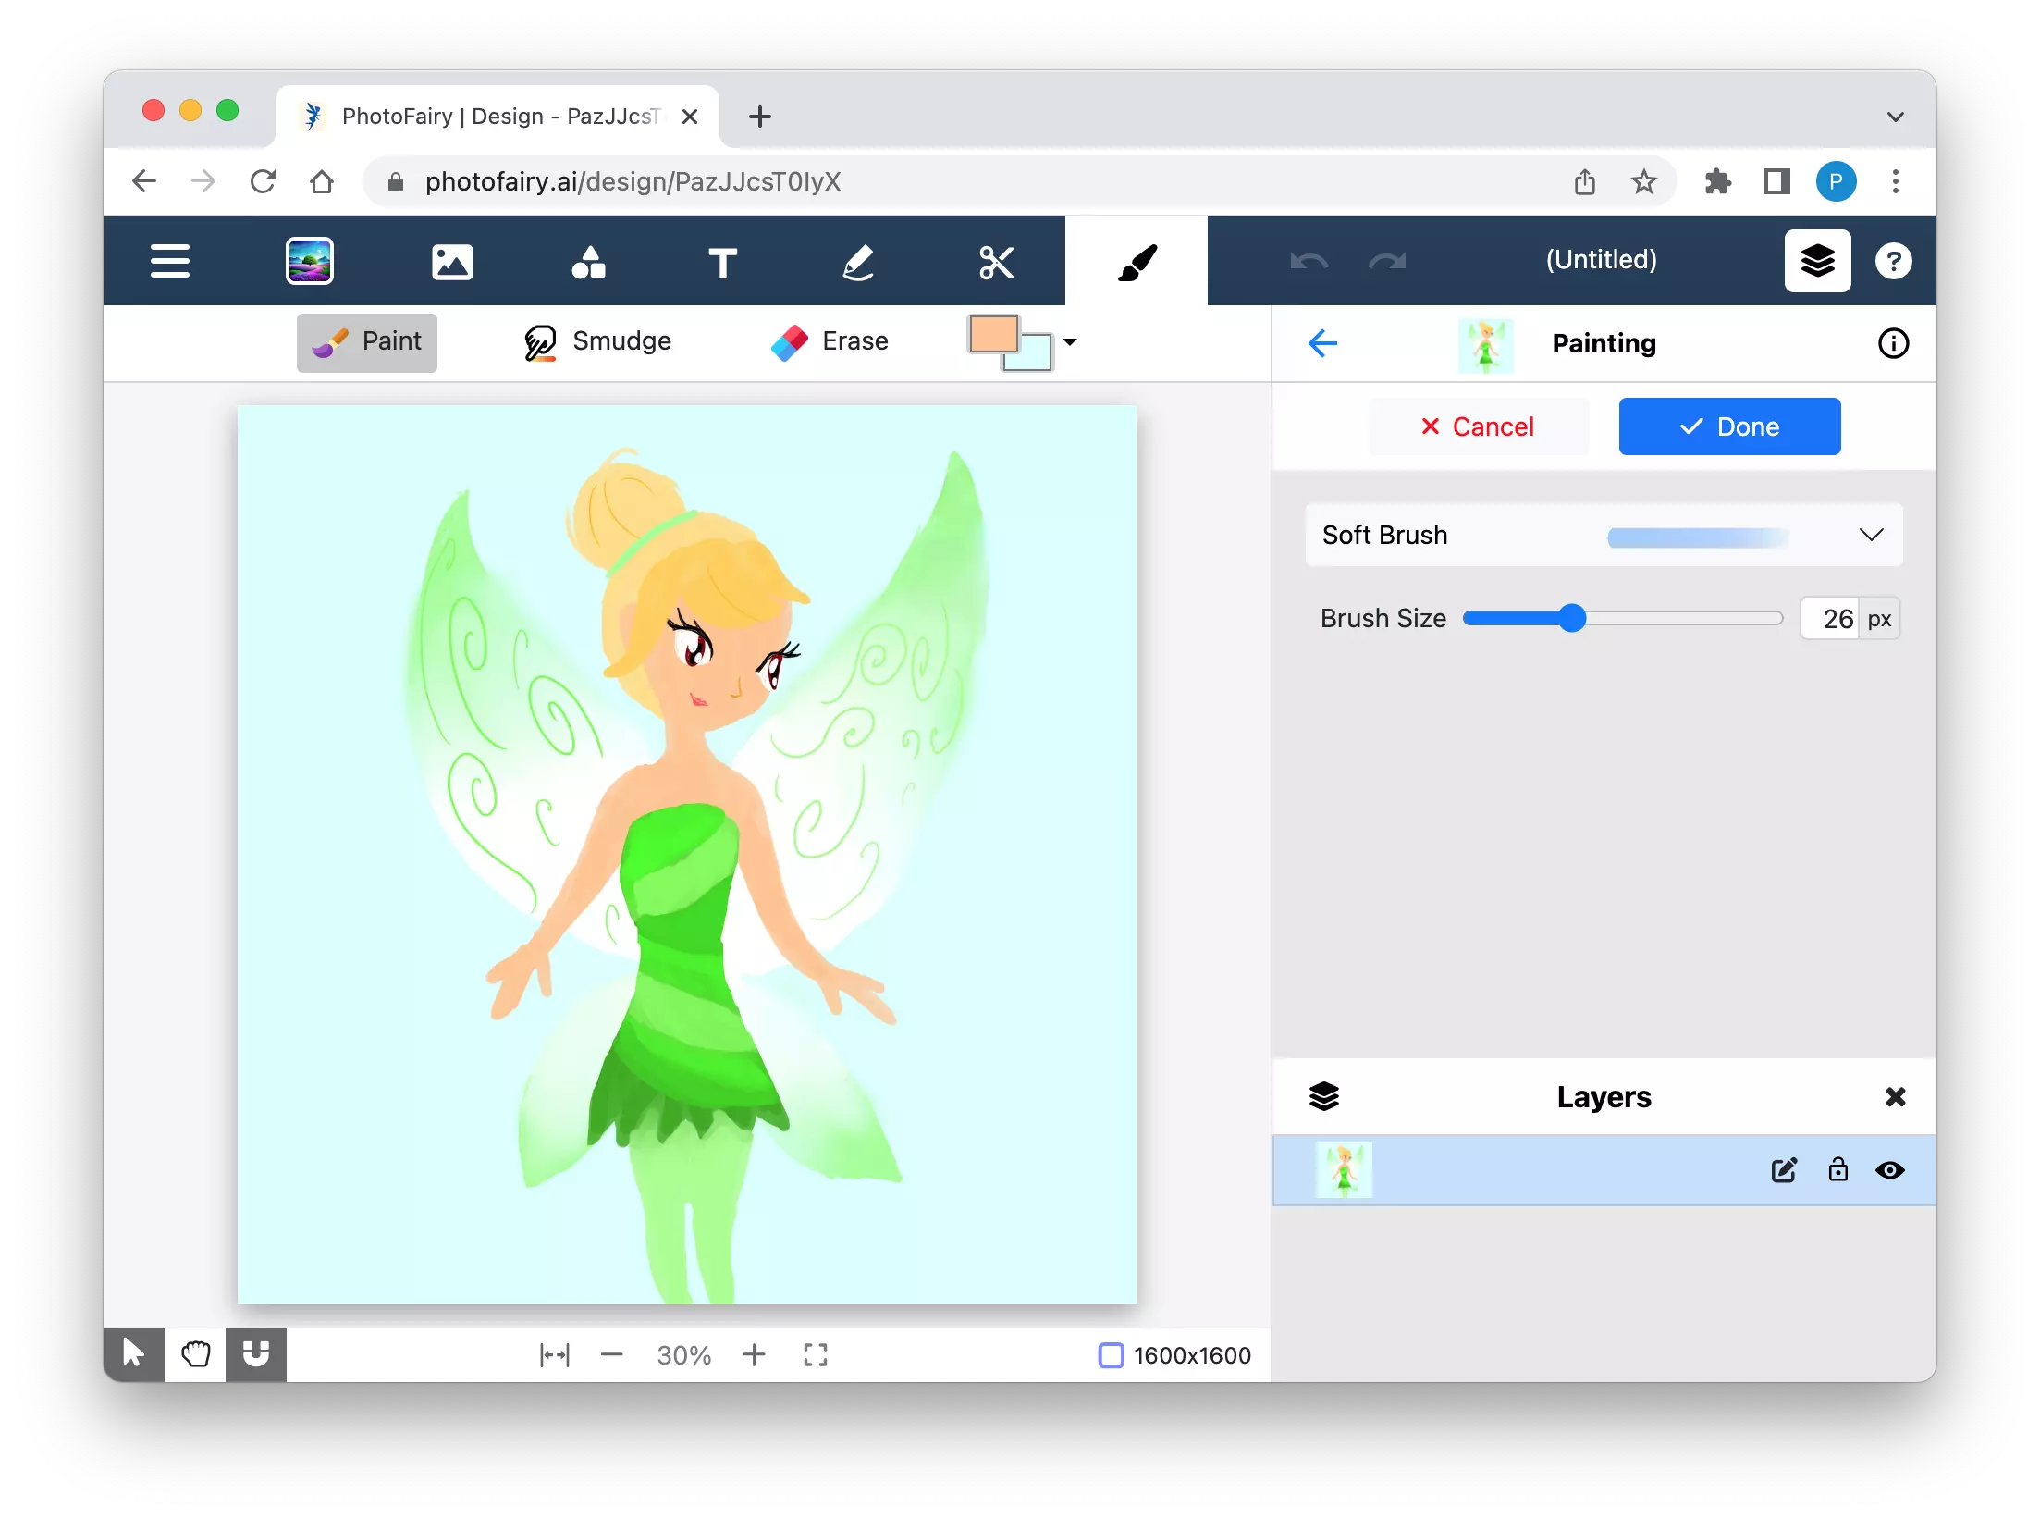Close the Layers panel
This screenshot has width=2040, height=1519.
1895,1096
